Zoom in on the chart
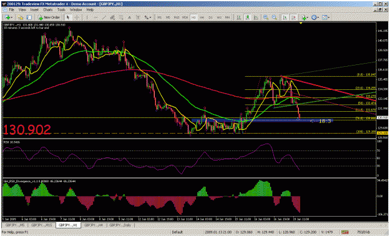The height and width of the screenshot is (236, 390). 266,17
